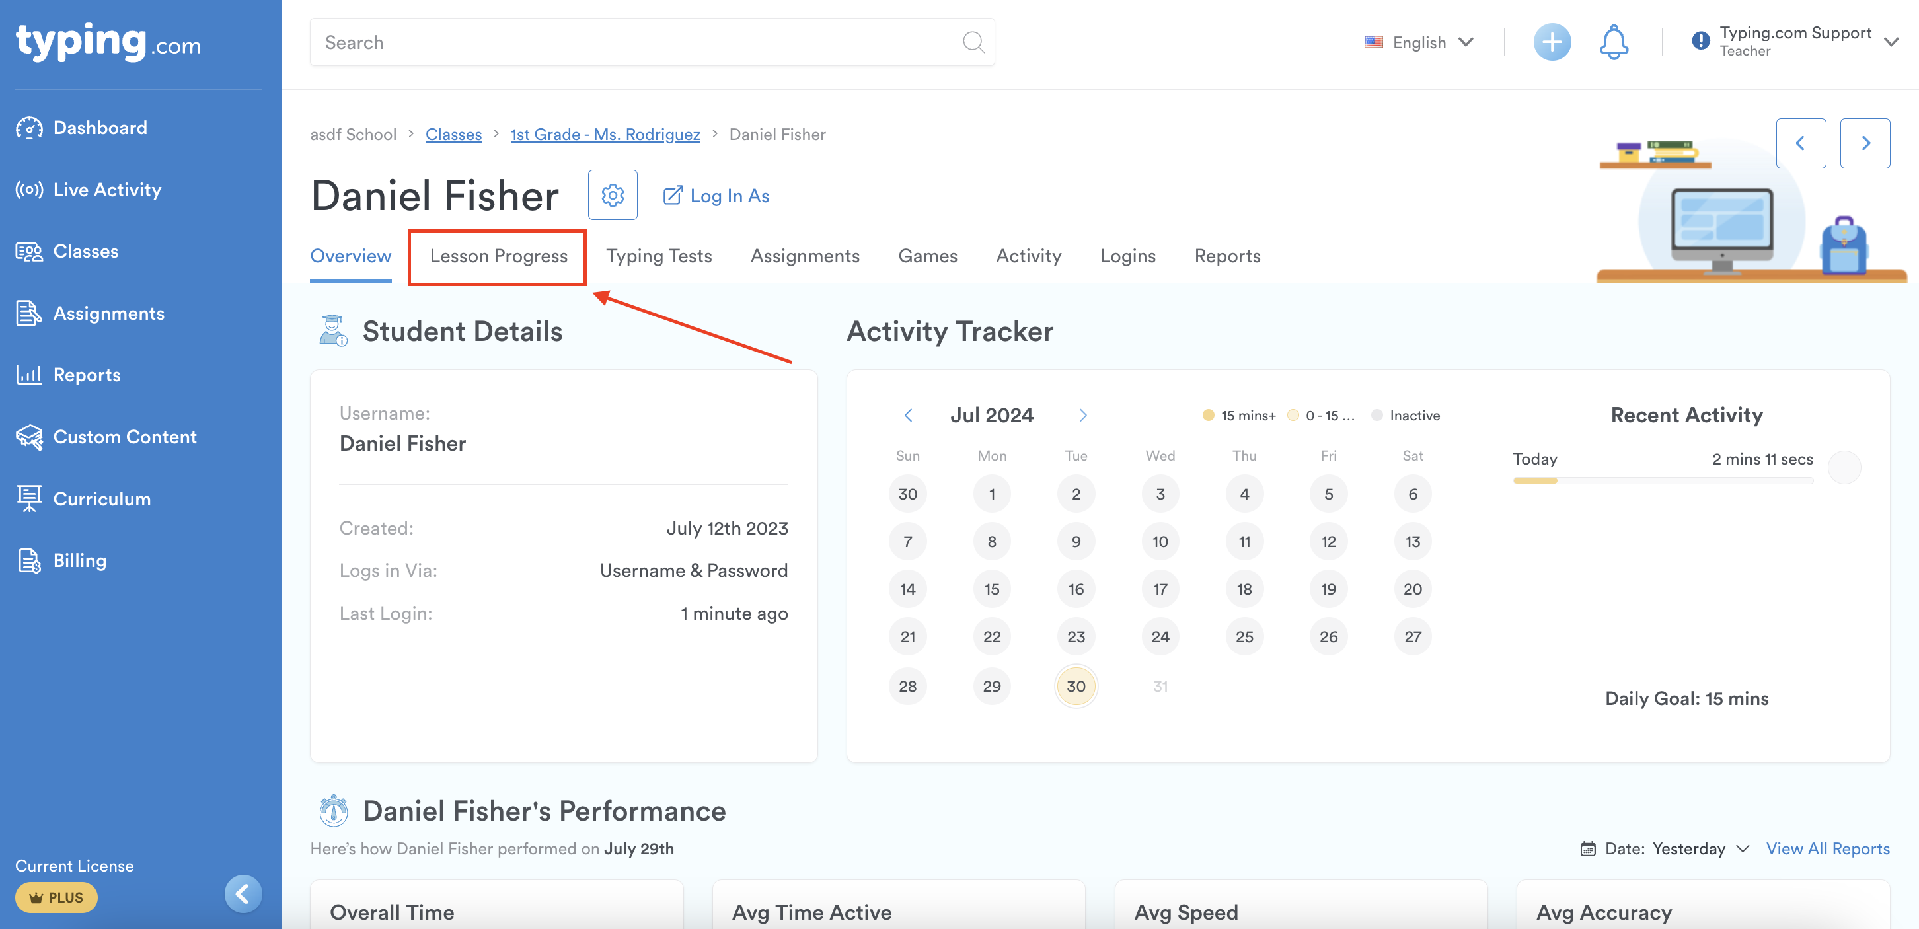The image size is (1919, 929).
Task: Click the search magnifier icon
Action: click(x=973, y=42)
